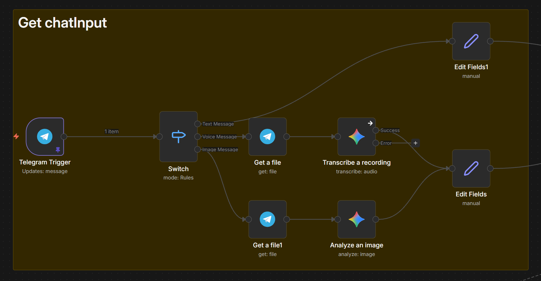Select the Transcribe a recording Gemini node
The width and height of the screenshot is (541, 281).
pyautogui.click(x=356, y=136)
